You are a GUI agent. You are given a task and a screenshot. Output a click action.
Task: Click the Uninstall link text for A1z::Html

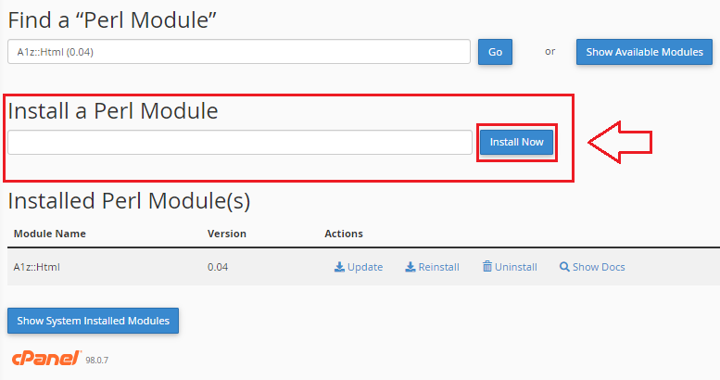(516, 267)
